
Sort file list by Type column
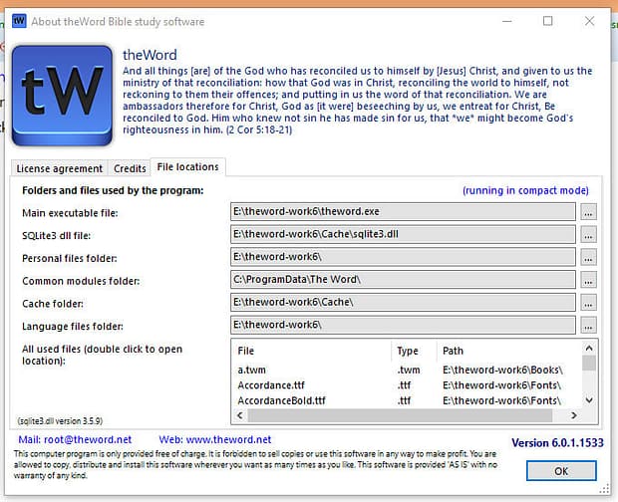coord(408,351)
